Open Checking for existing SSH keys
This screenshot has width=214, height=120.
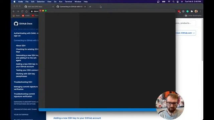(x=27, y=50)
